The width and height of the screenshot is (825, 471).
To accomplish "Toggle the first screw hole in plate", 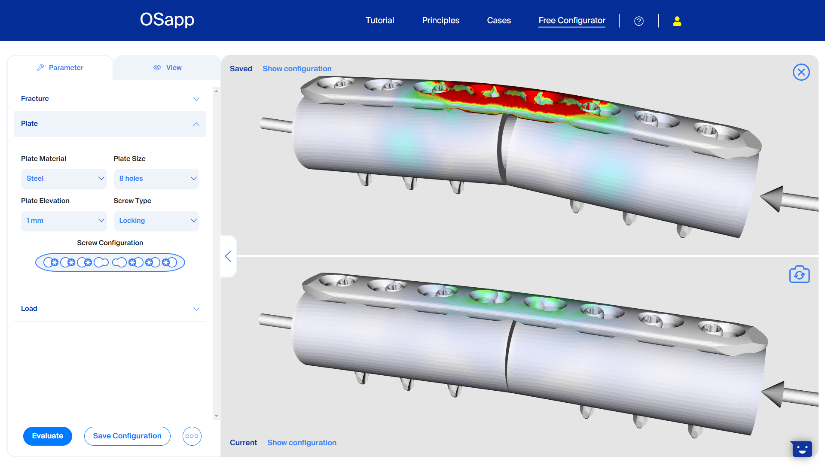I will click(51, 262).
